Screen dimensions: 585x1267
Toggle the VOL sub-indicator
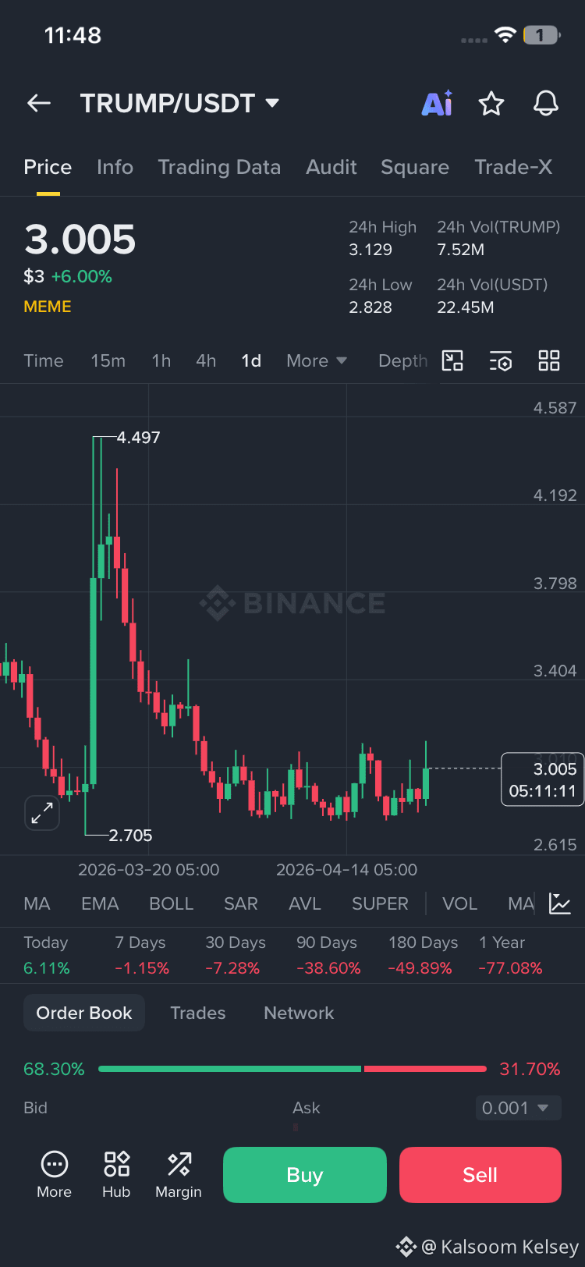(459, 903)
